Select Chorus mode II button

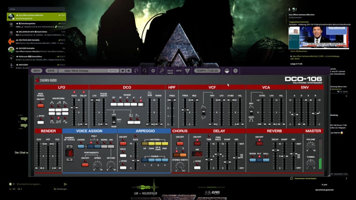click(x=183, y=155)
